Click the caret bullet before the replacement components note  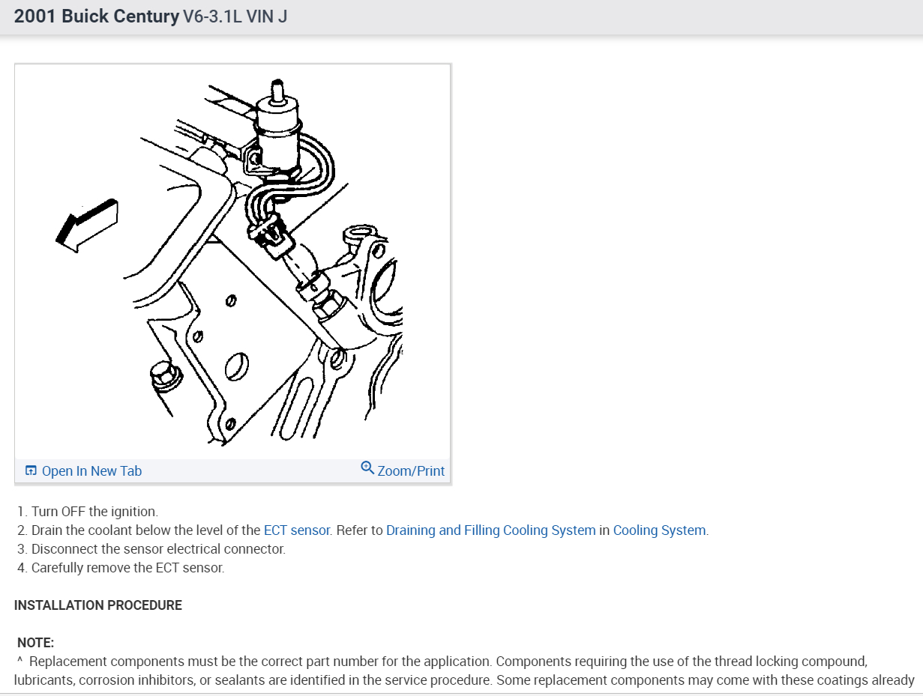coord(20,662)
